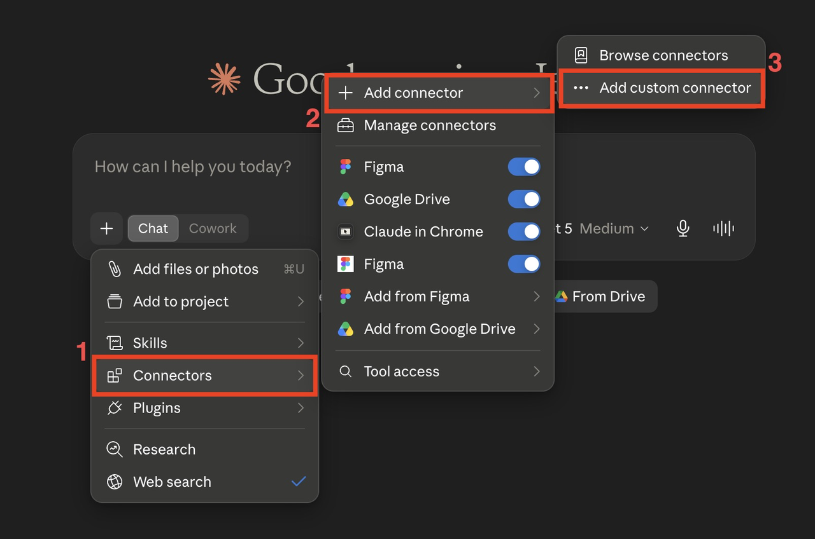Click the Add from Figma icon
The height and width of the screenshot is (539, 815).
point(346,297)
